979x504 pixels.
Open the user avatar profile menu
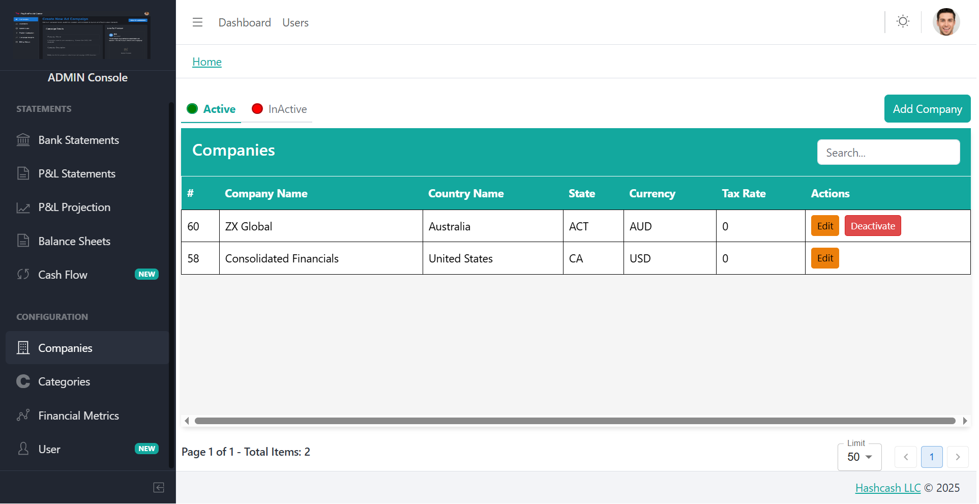pos(946,22)
